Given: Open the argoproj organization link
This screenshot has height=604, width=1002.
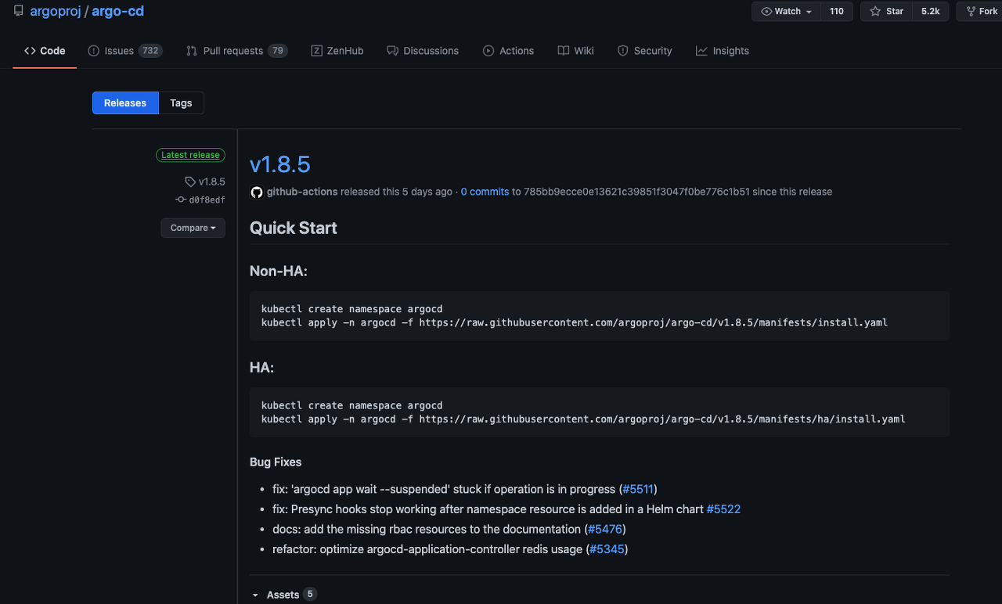Looking at the screenshot, I should click(56, 11).
